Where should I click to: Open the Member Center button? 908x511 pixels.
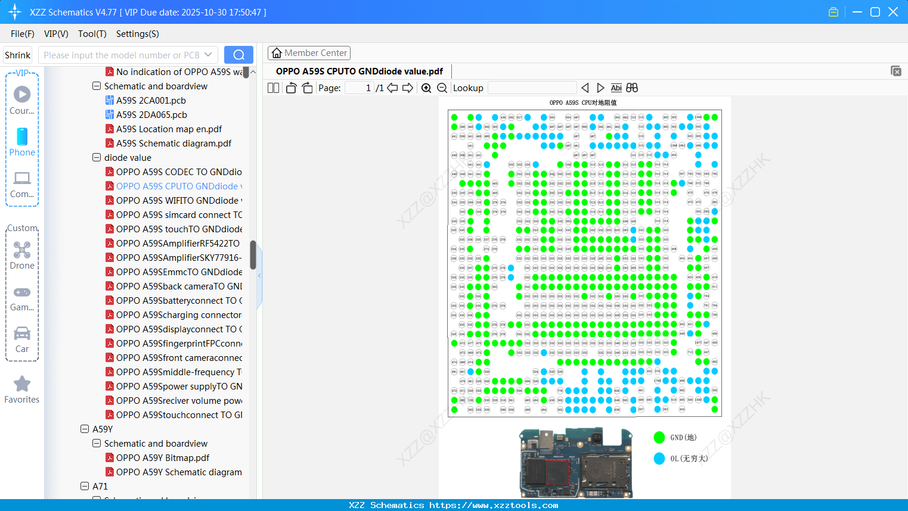[x=309, y=53]
